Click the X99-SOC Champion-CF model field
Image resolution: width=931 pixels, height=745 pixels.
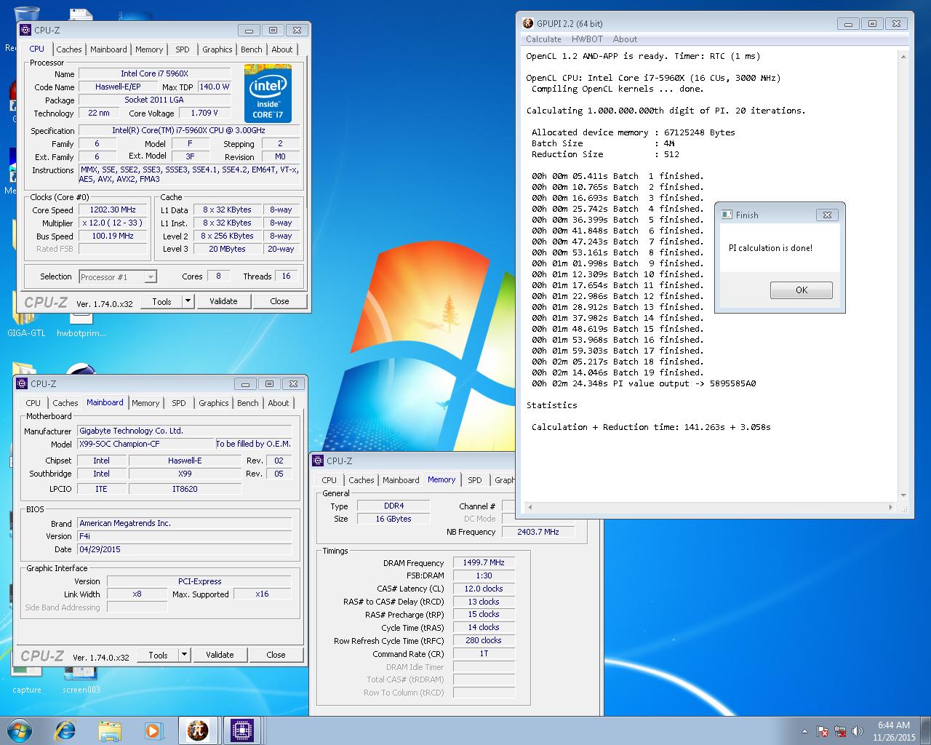click(x=146, y=444)
